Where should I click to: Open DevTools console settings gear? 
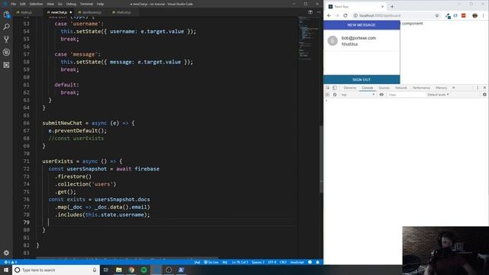pos(484,95)
